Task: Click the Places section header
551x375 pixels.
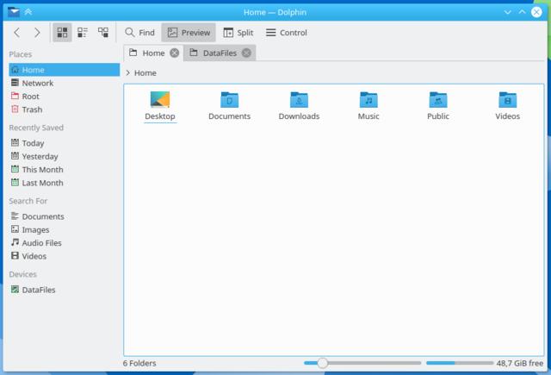Action: [x=21, y=54]
